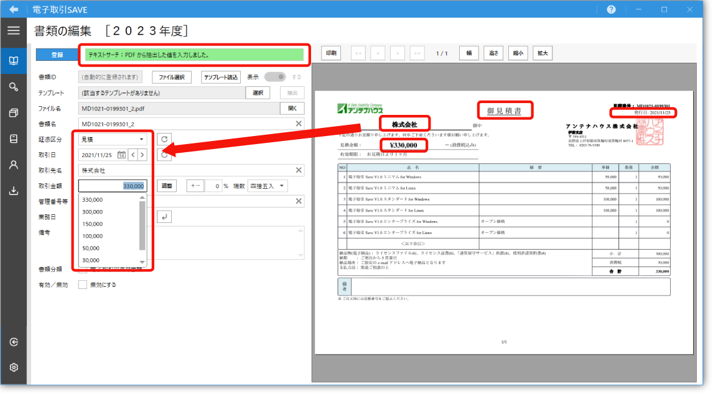Click the +− sign toggle button
This screenshot has width=713, height=395.
pyautogui.click(x=195, y=186)
